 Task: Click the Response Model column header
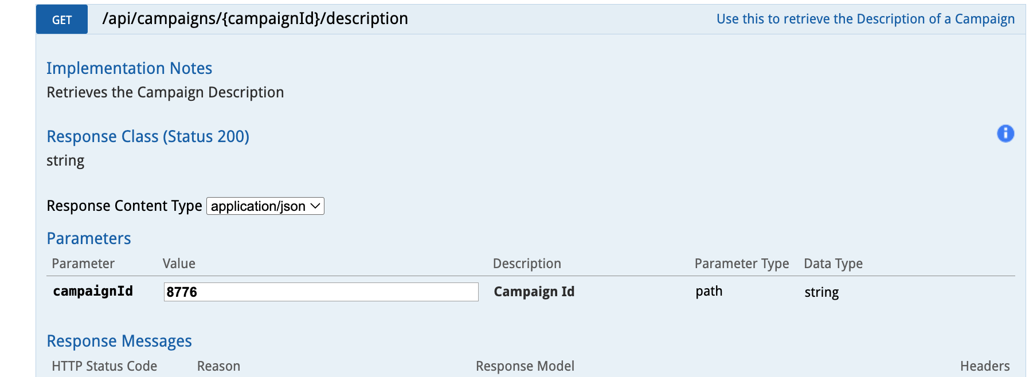pyautogui.click(x=525, y=366)
